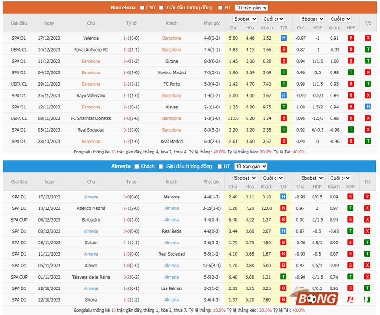Check the Khách checkbox in Almeria header
Screen dimensions: 380x315
click(137, 166)
